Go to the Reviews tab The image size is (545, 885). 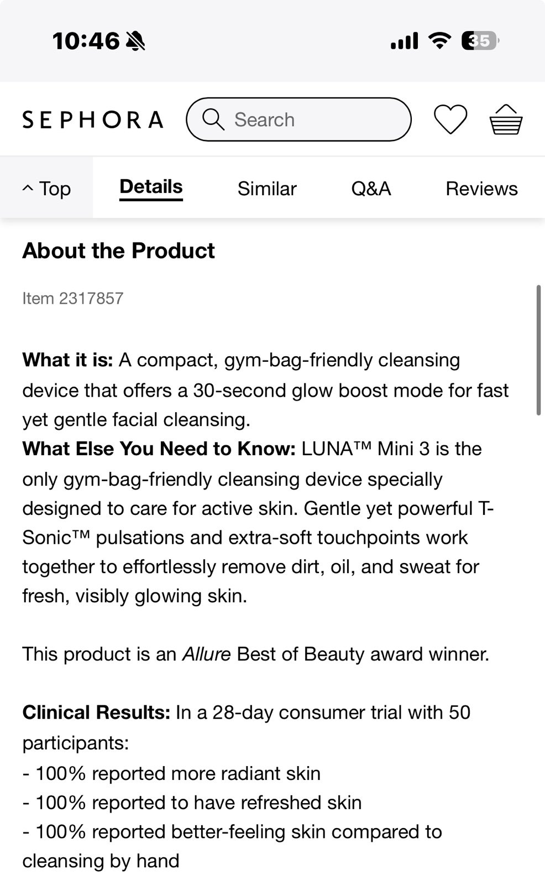coord(481,189)
